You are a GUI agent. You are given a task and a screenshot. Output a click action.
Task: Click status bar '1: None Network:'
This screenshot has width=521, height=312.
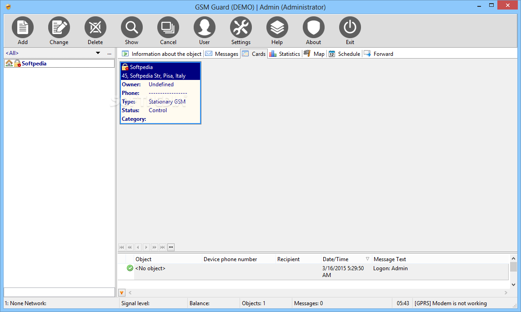(25, 303)
